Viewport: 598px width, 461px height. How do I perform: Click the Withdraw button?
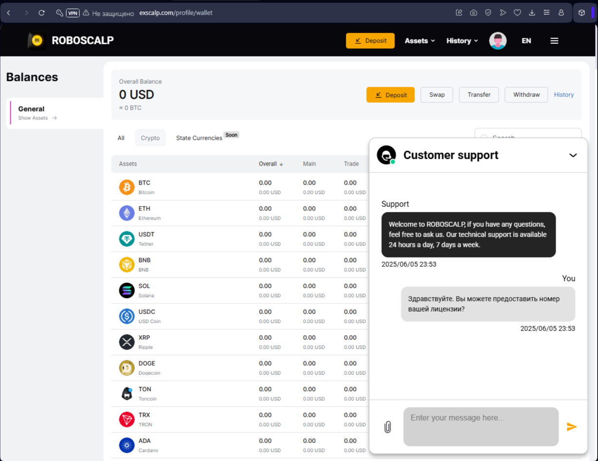click(526, 95)
